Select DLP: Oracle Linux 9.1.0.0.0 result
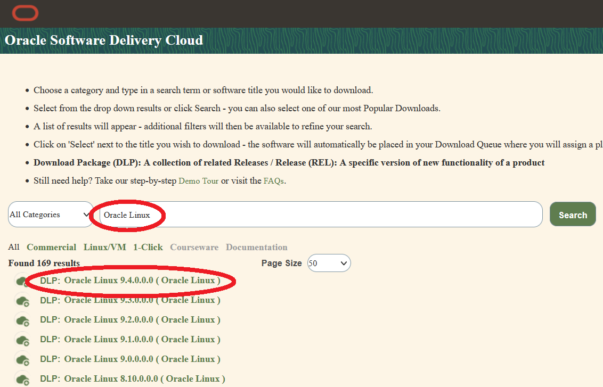Image resolution: width=603 pixels, height=387 pixels. click(x=131, y=339)
